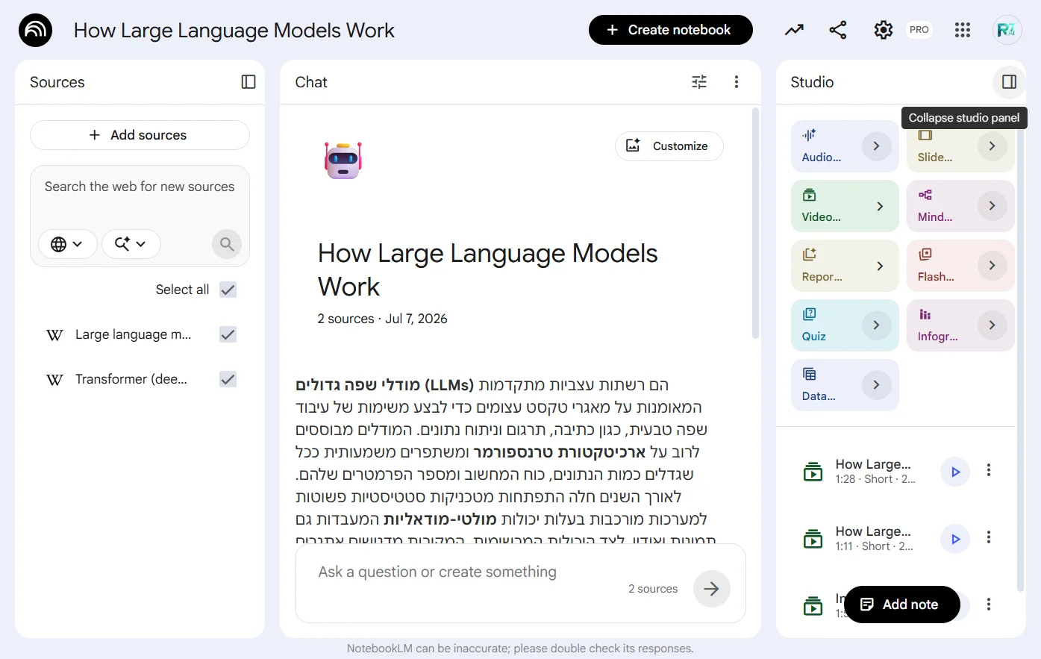The height and width of the screenshot is (659, 1041).
Task: Create an Infographic in Studio
Action: click(x=960, y=325)
